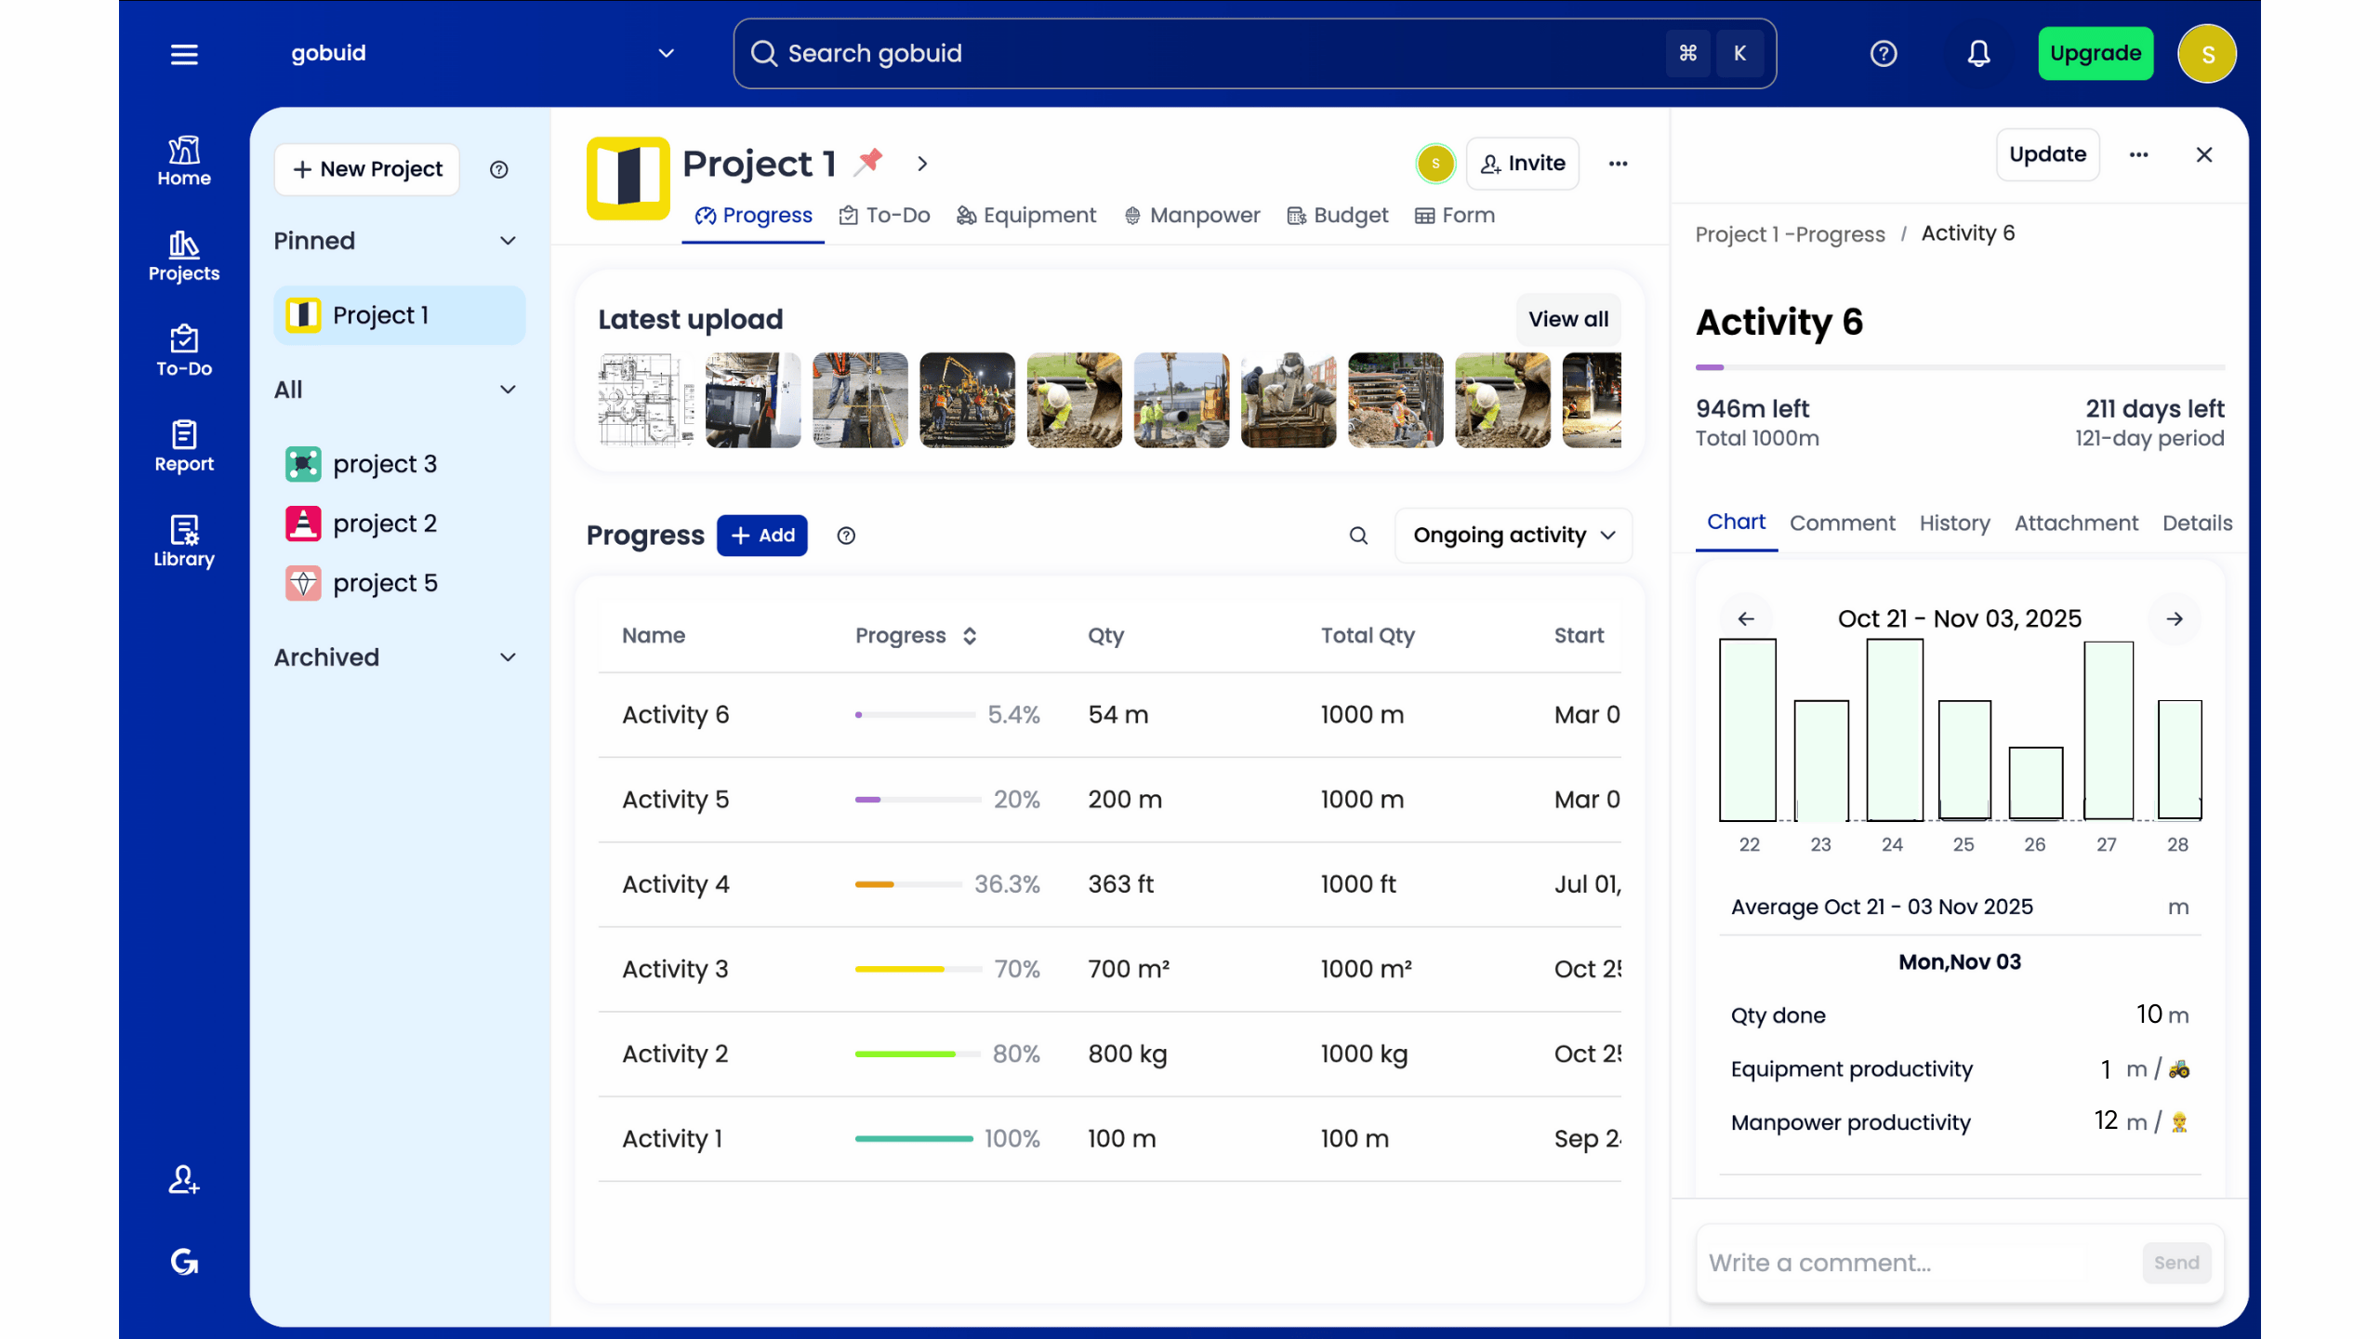Show next chart date range arrow

pyautogui.click(x=2174, y=618)
